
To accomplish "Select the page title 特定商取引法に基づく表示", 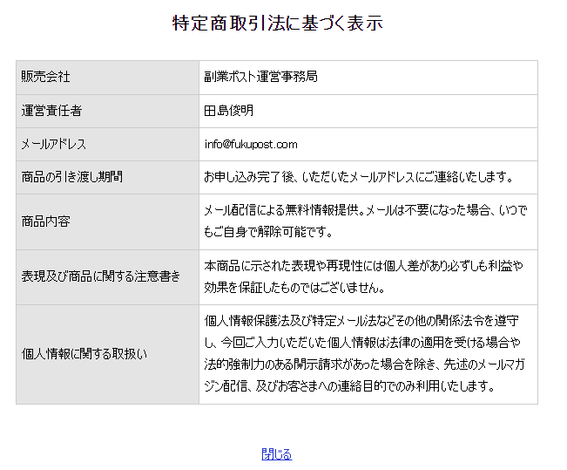I will click(x=278, y=23).
